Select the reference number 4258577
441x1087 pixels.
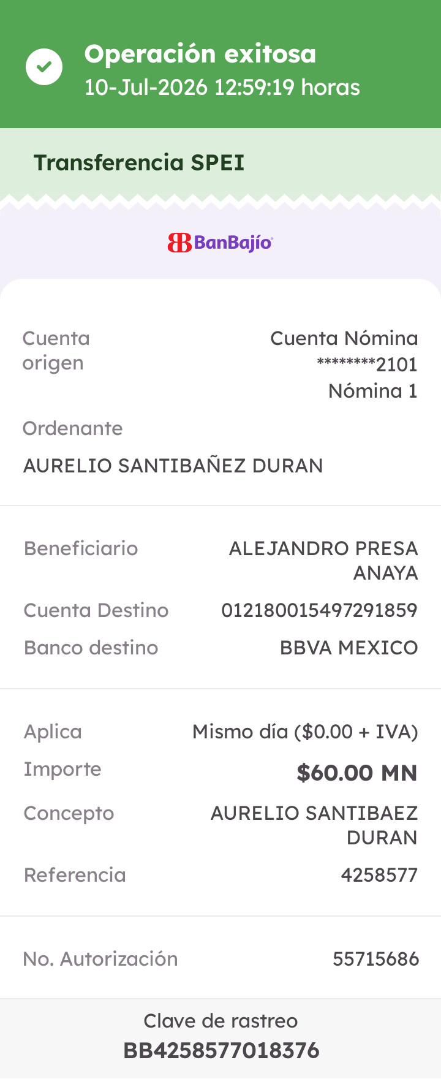click(379, 875)
